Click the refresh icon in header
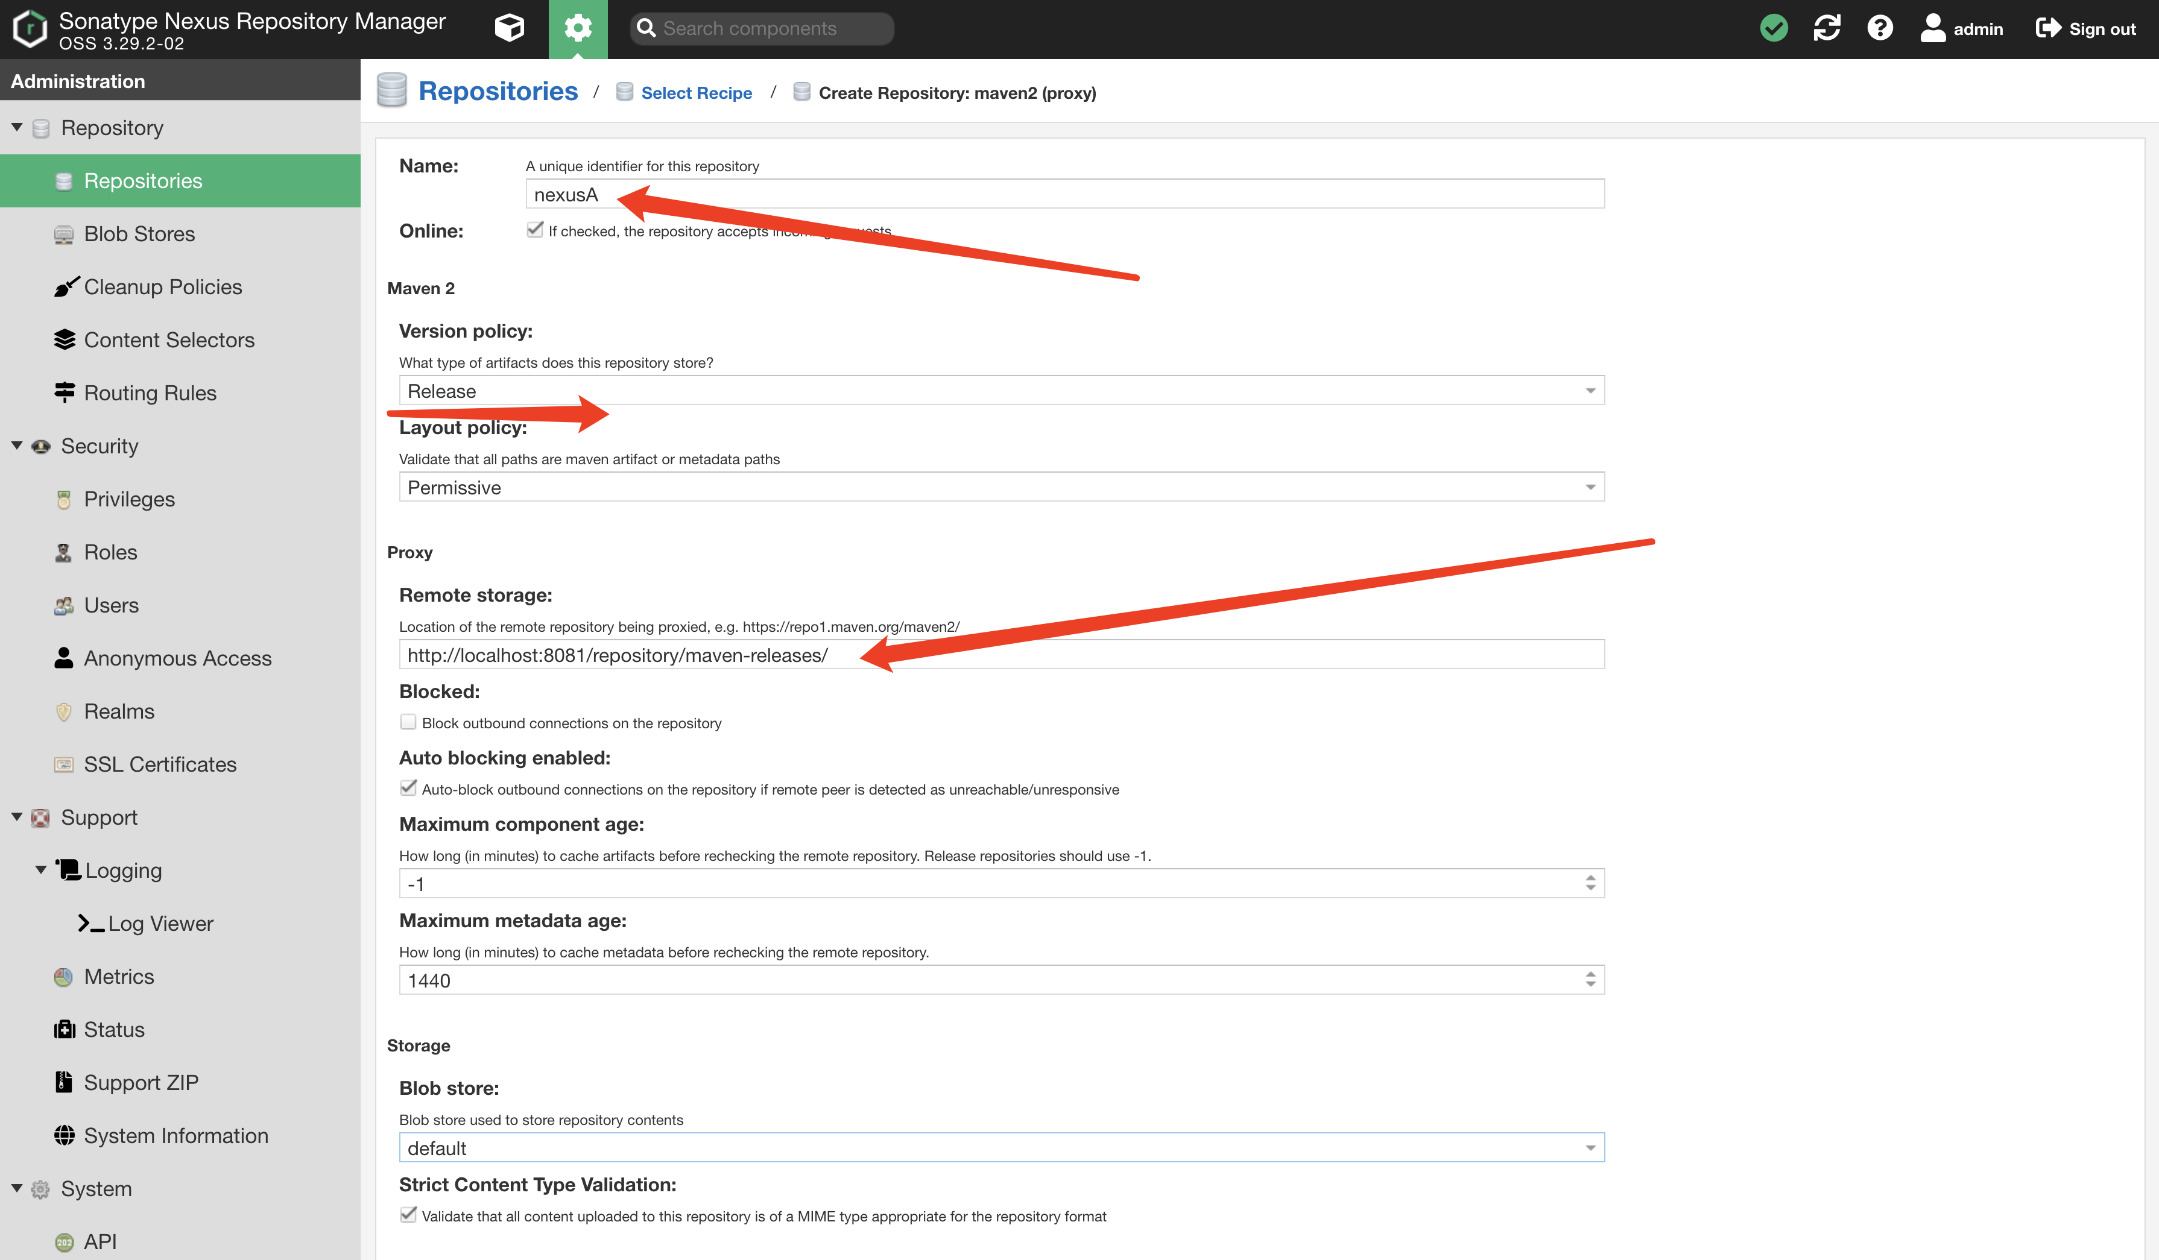 pyautogui.click(x=1827, y=28)
